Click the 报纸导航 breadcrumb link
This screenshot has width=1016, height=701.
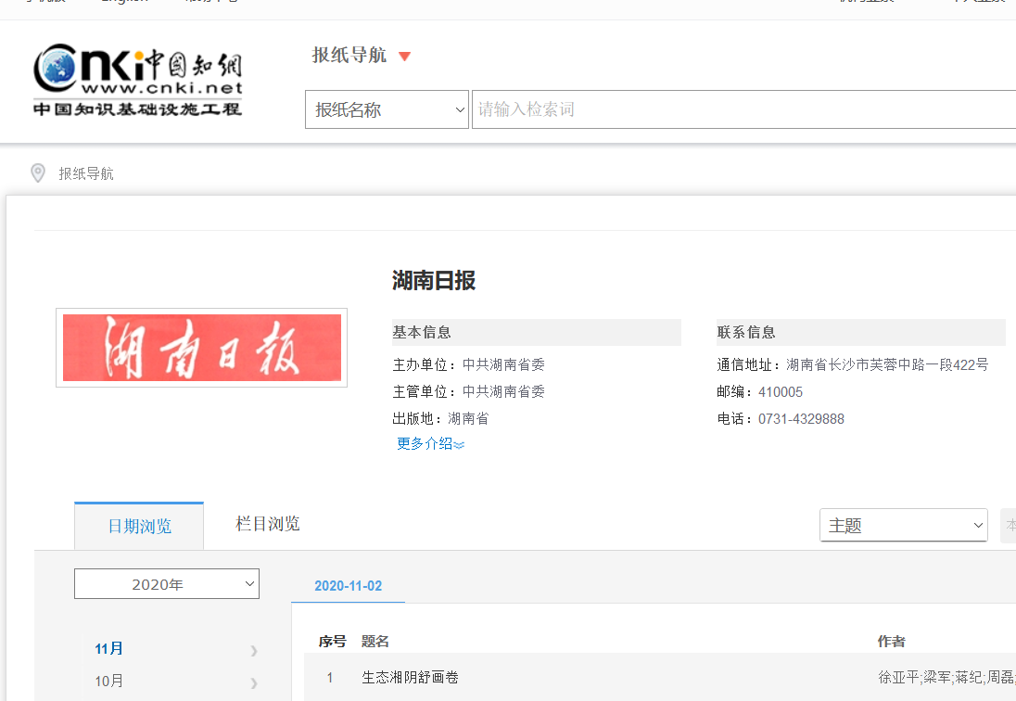click(x=86, y=174)
